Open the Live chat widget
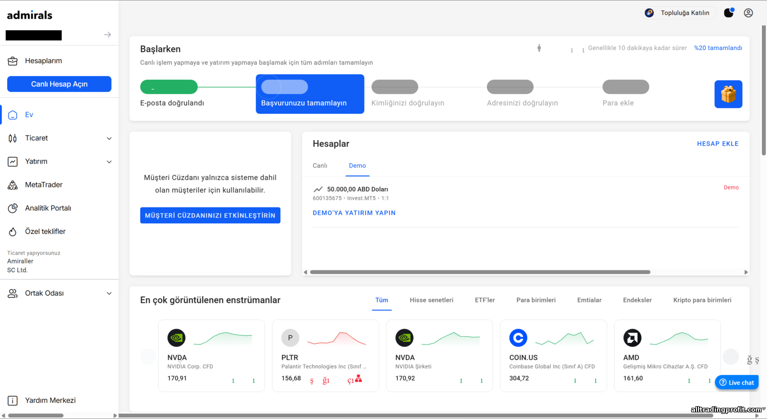Image resolution: width=767 pixels, height=419 pixels. coord(736,382)
